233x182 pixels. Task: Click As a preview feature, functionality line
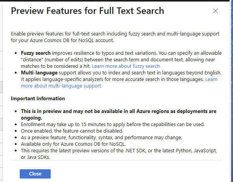coord(101,137)
